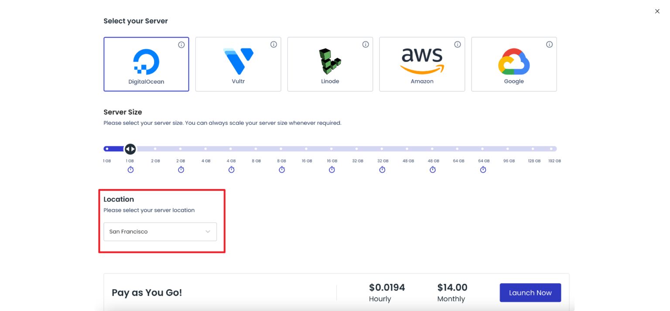Click the info icon on the DigitalOcean card
This screenshot has height=311, width=670.
tap(181, 45)
